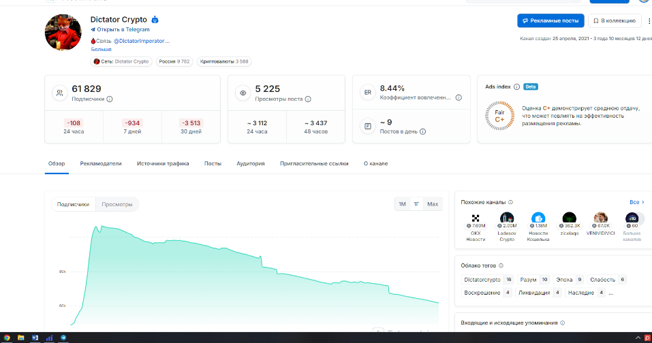Click the Сеть: Dictator Crypto tag

(121, 61)
